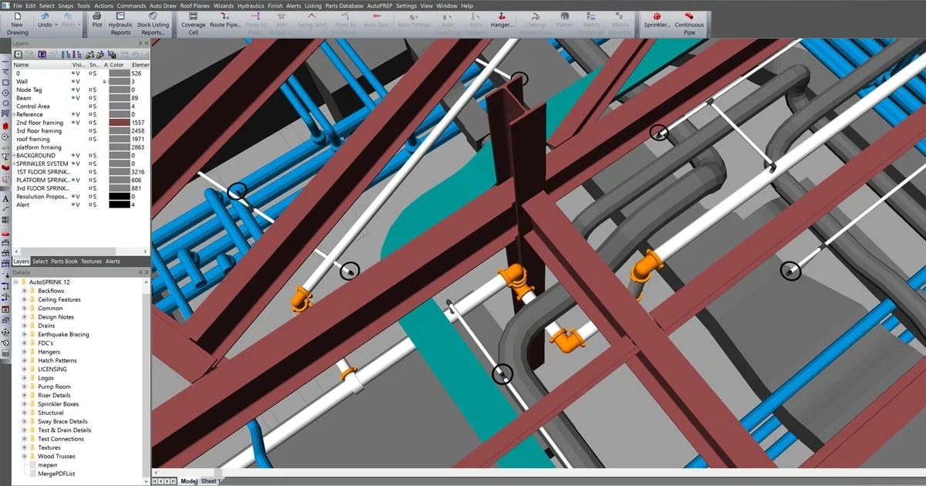Screen dimensions: 926x486
Task: Expand the Earthquake Bracing folder
Action: click(24, 335)
